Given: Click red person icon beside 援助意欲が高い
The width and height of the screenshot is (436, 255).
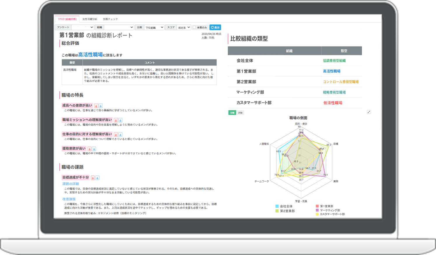Looking at the screenshot, I should pos(90,149).
